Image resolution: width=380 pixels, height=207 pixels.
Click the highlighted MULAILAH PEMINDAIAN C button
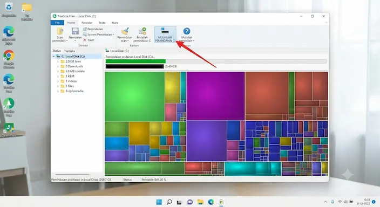[x=165, y=34]
